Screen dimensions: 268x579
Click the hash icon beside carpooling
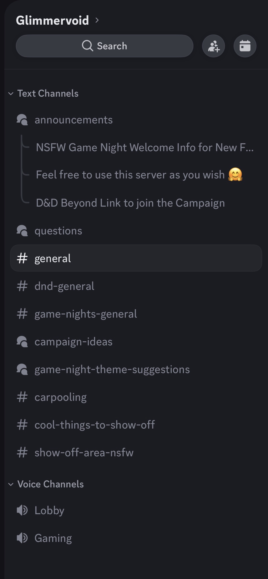tap(22, 397)
